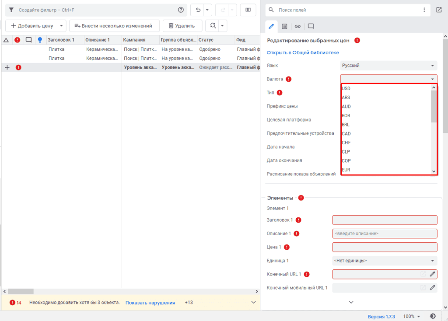Click the Поиск полей search field
This screenshot has height=321, width=448.
coord(349,10)
